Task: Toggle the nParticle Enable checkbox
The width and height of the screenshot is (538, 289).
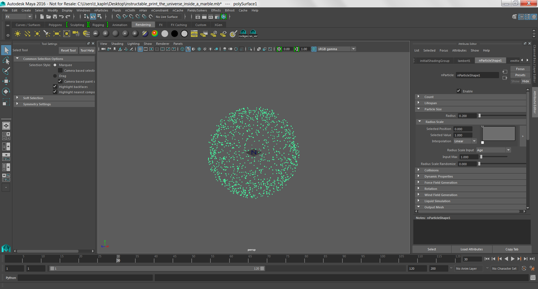Action: [x=459, y=91]
